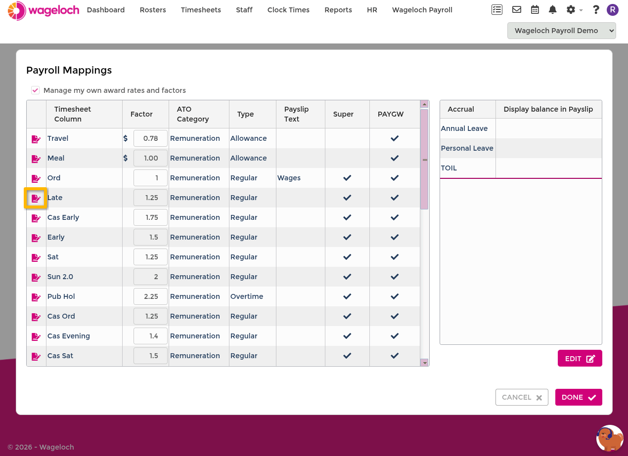
Task: Open the edit icon for the Cas Sat row
Action: (36, 356)
